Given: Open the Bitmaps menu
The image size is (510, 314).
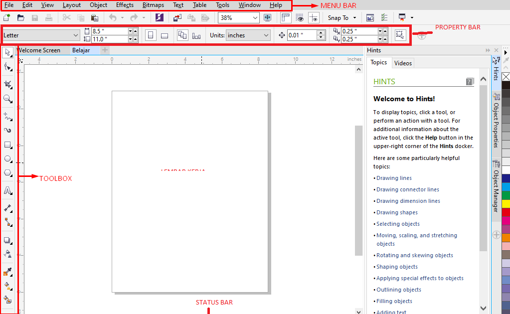Looking at the screenshot, I should [153, 5].
